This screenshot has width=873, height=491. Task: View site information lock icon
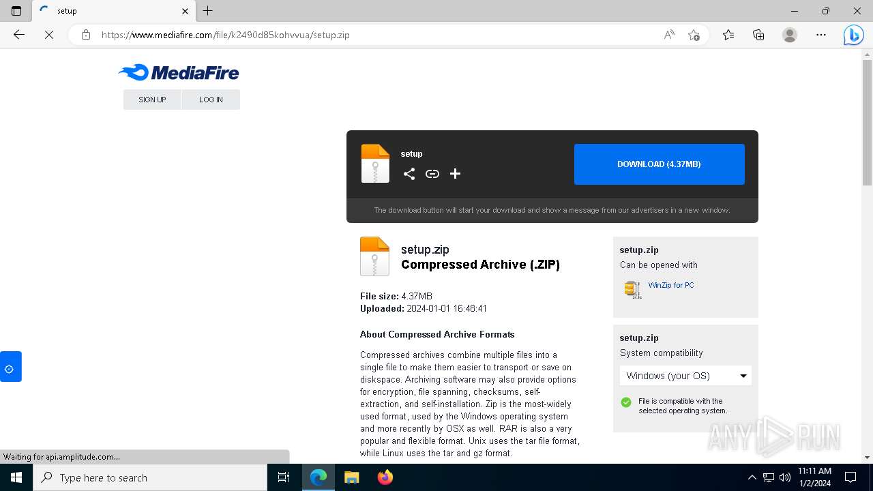(x=86, y=35)
